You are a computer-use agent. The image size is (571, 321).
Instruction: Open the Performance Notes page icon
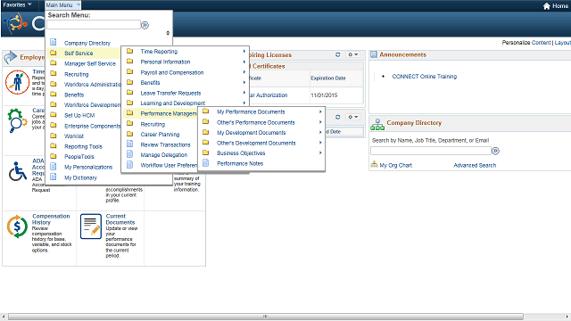pyautogui.click(x=206, y=163)
